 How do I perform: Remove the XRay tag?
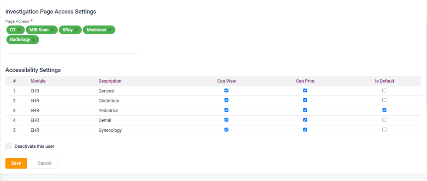76,30
